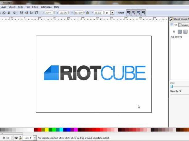Raise selection to top
The height and width of the screenshot is (141, 189).
[x=36, y=13]
